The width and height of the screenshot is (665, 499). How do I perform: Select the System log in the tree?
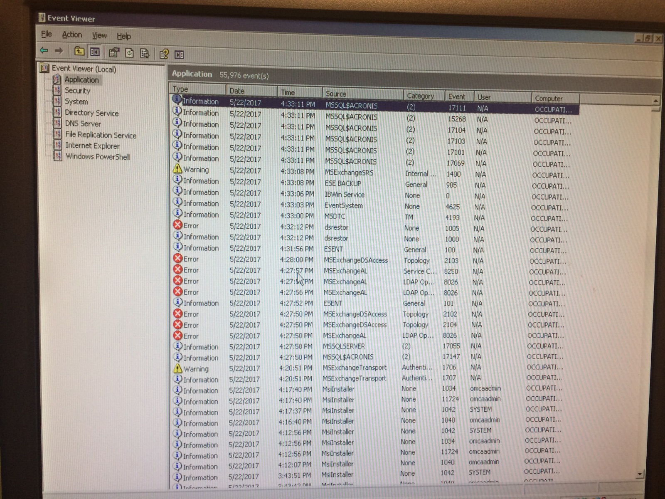click(x=76, y=101)
